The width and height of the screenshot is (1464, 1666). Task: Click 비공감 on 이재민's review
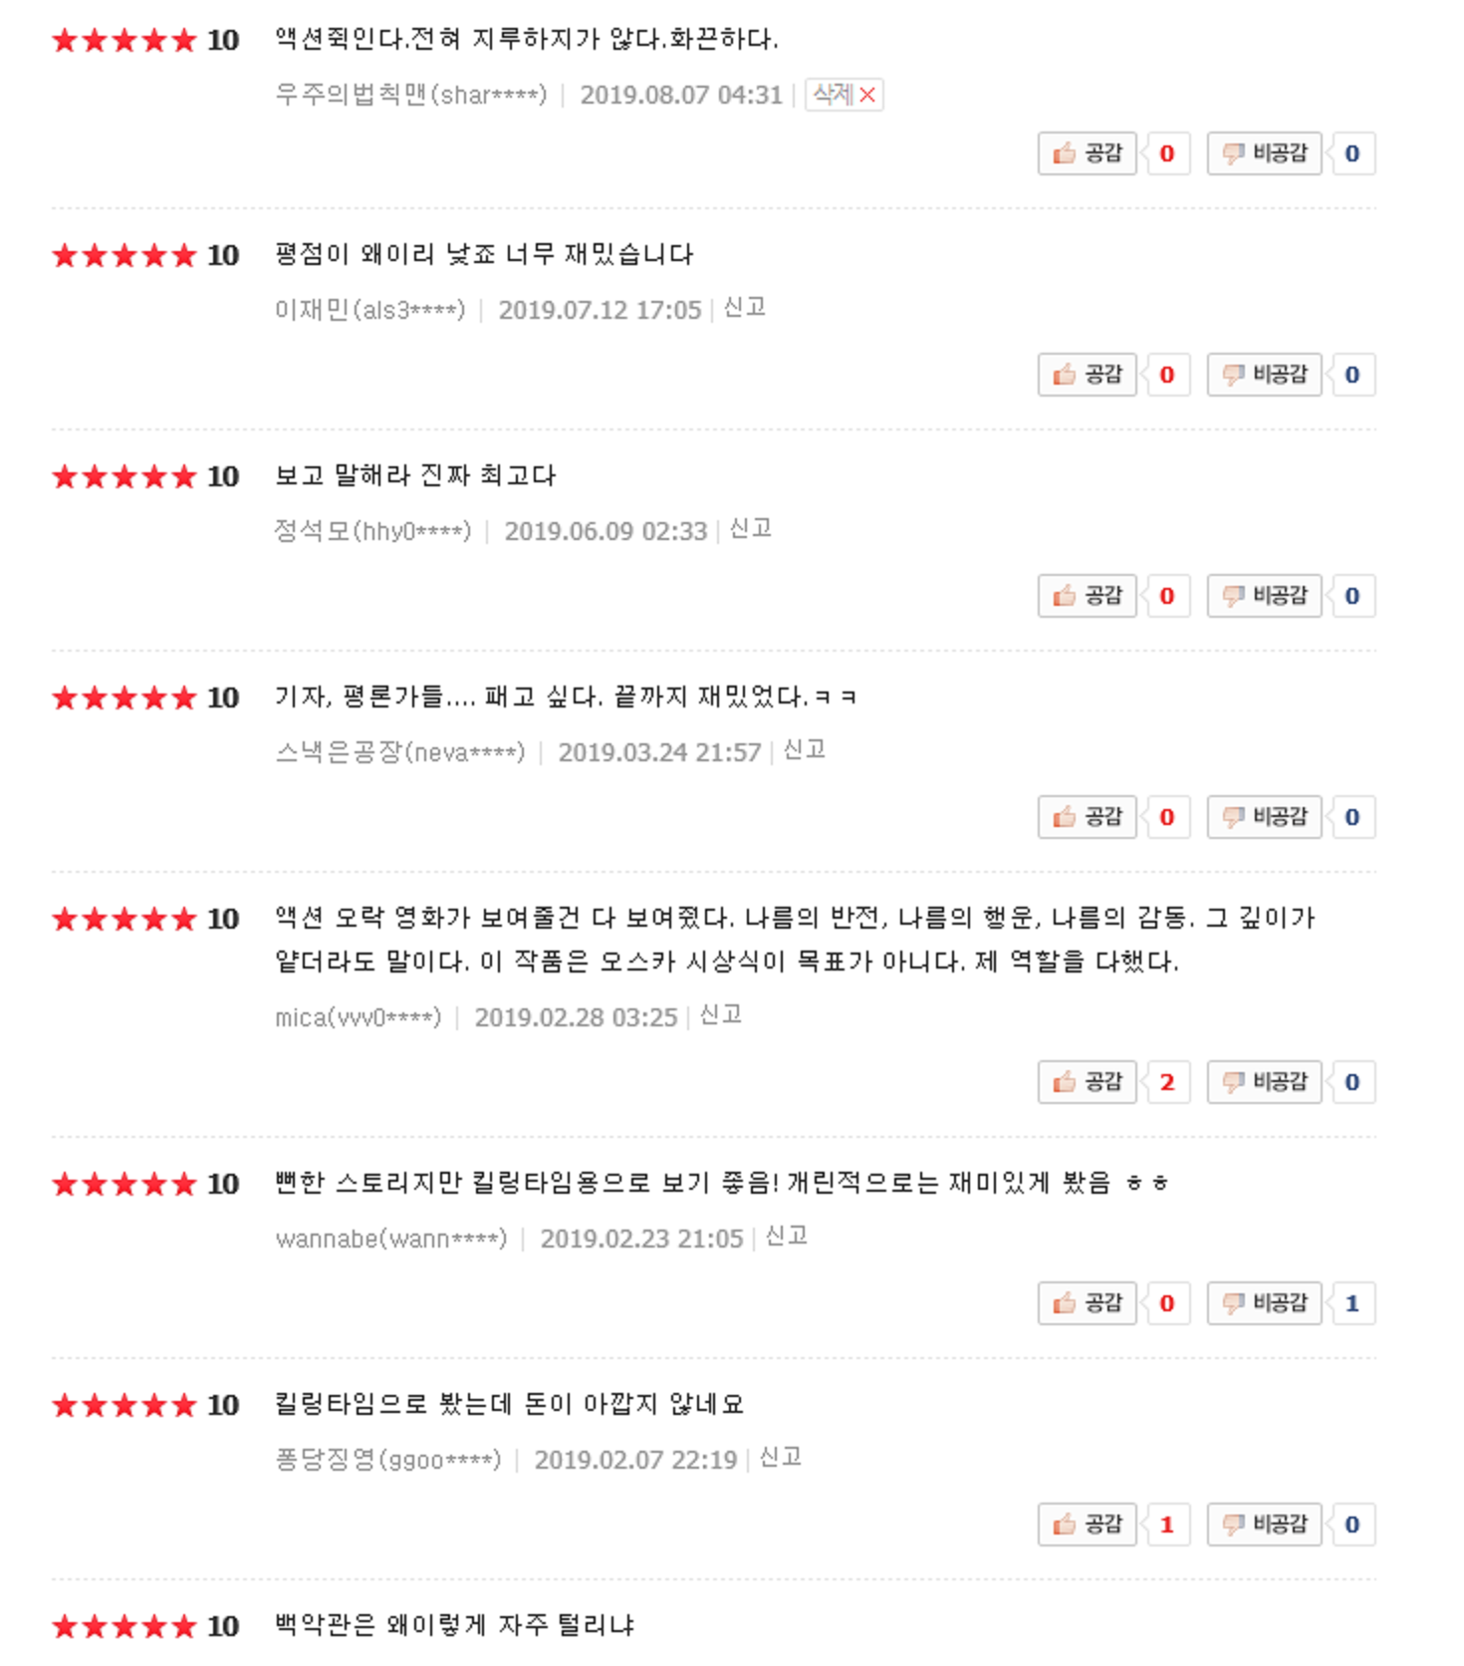pyautogui.click(x=1264, y=375)
